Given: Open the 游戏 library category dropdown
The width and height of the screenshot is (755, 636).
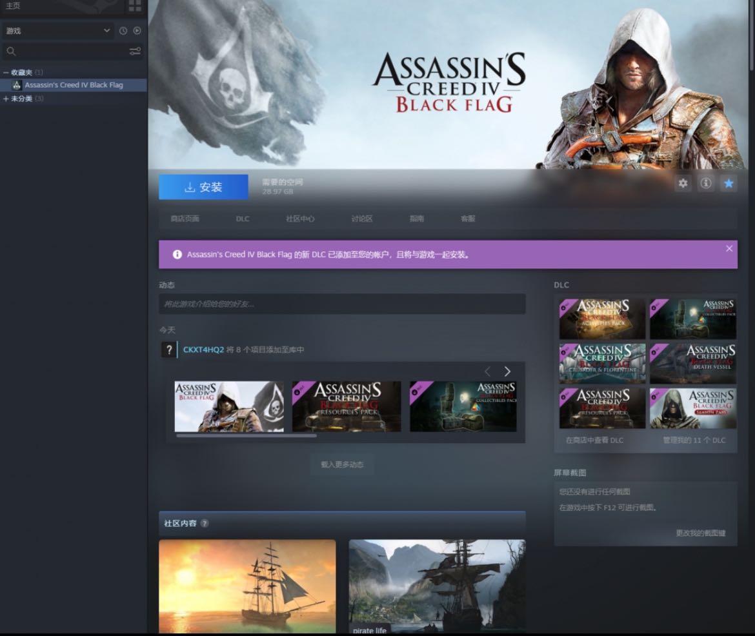Looking at the screenshot, I should pos(58,31).
